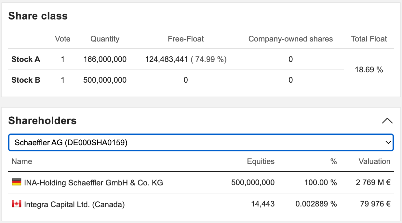402x223 pixels.
Task: Click the Company-owned shares column header
Action: (x=291, y=39)
